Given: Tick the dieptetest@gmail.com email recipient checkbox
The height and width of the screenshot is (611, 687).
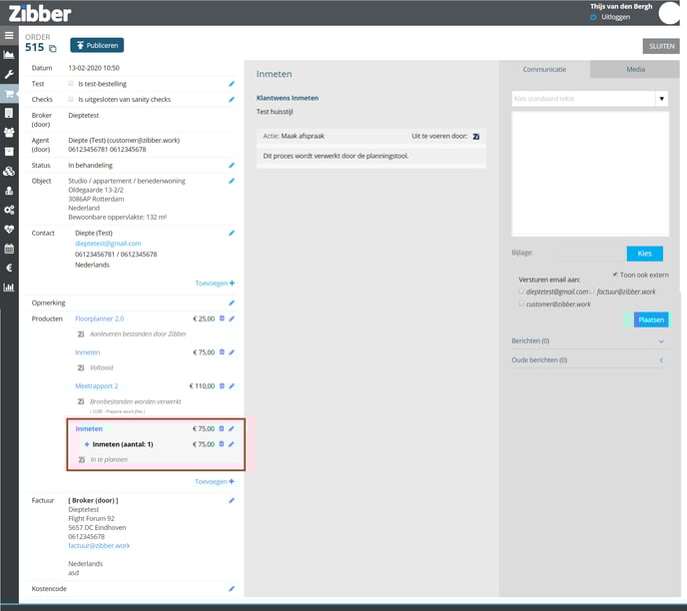Looking at the screenshot, I should (521, 292).
